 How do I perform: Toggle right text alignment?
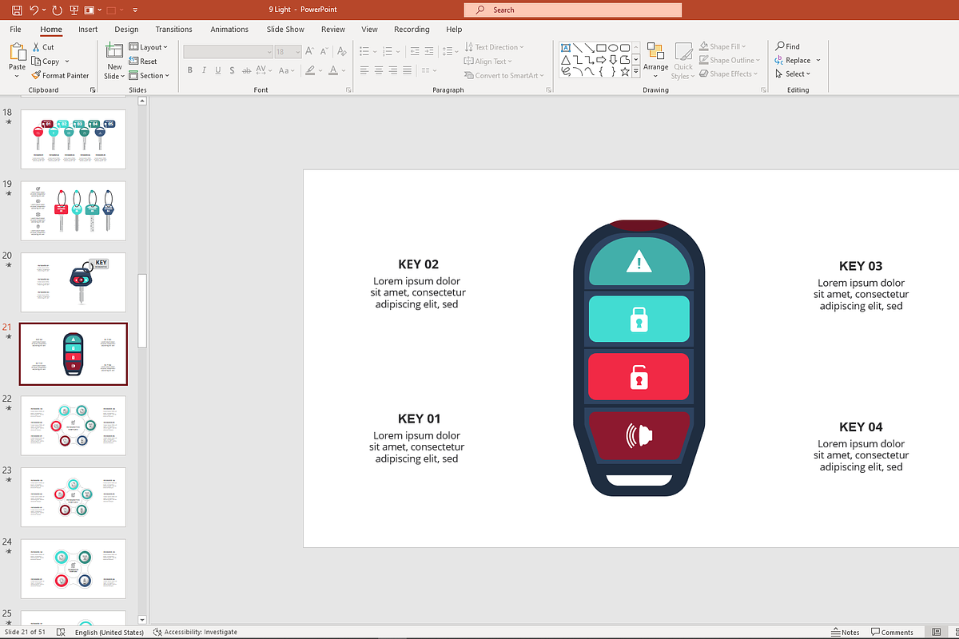pyautogui.click(x=393, y=70)
